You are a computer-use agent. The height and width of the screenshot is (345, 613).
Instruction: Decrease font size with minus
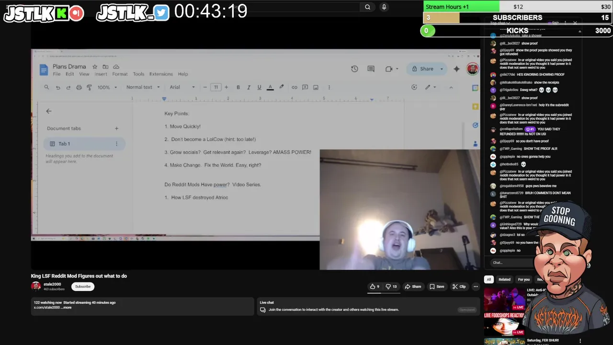[x=205, y=87]
